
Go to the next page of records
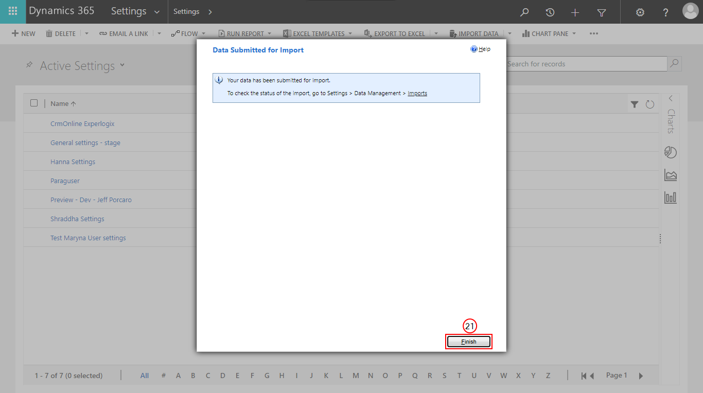coord(641,376)
